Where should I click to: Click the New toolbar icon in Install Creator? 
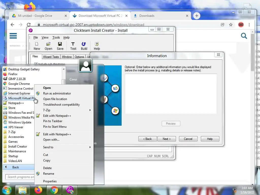tap(37, 46)
